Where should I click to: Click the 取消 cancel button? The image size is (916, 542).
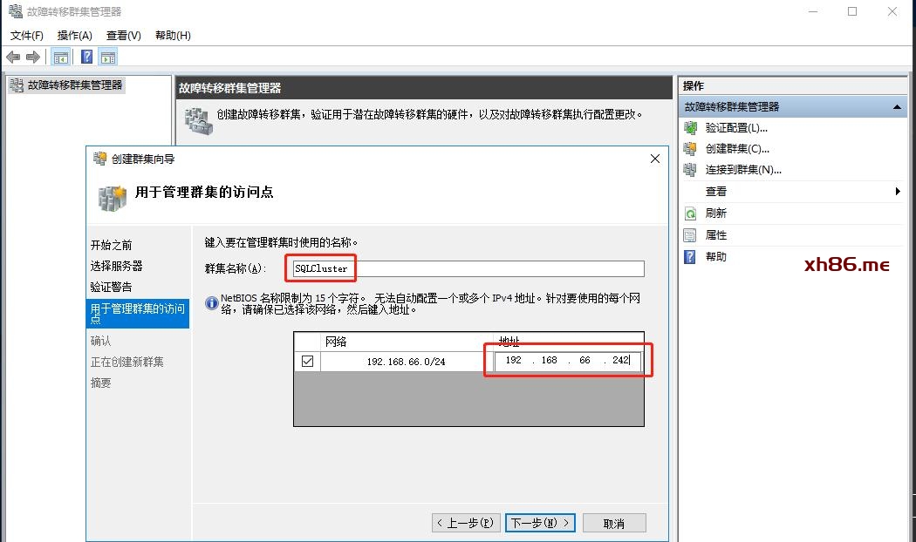pyautogui.click(x=614, y=523)
